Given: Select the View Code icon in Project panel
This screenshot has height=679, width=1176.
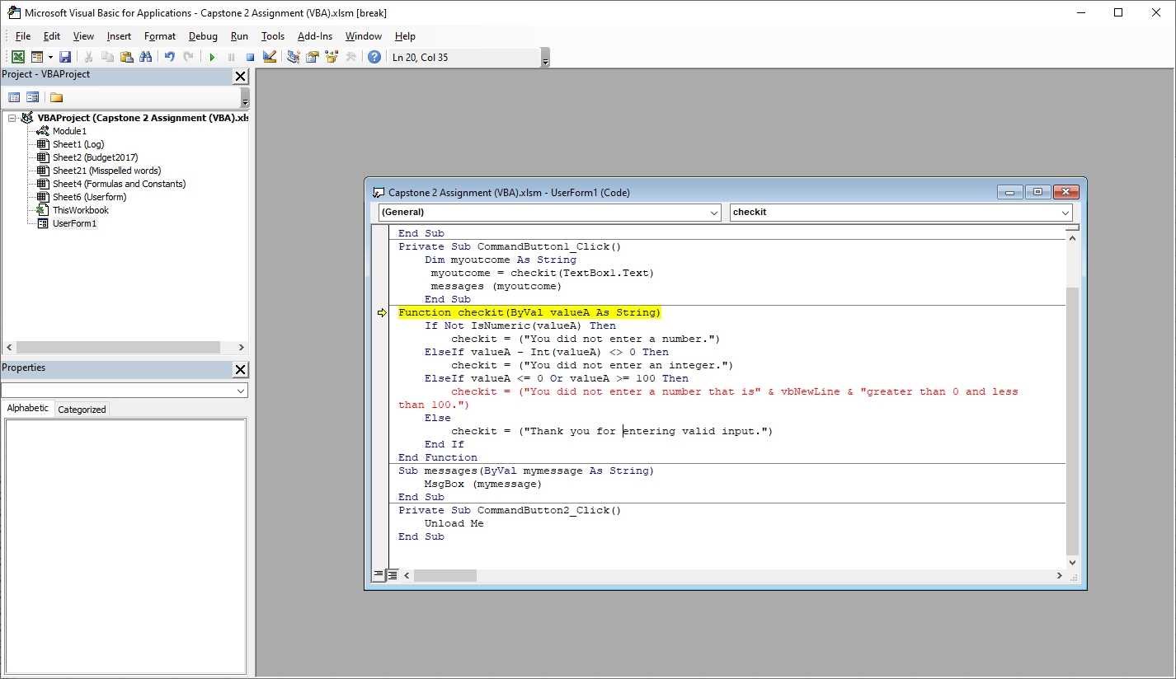Looking at the screenshot, I should coord(14,96).
